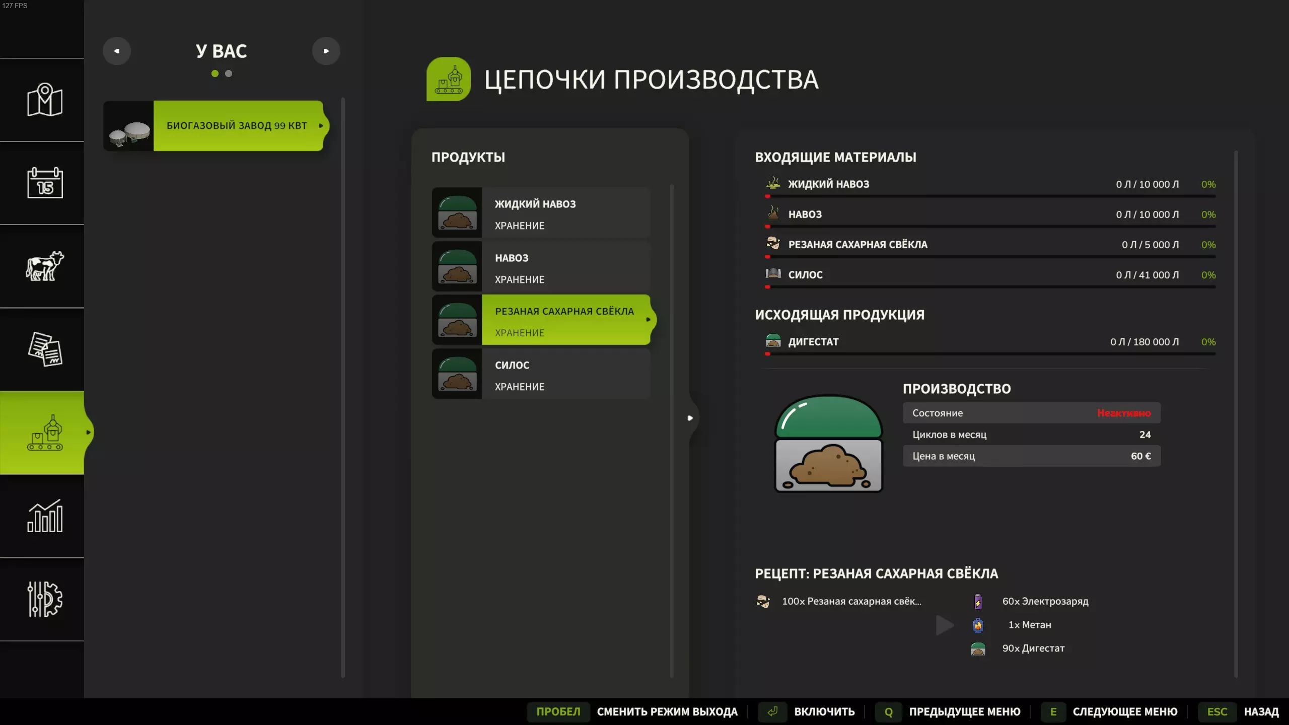This screenshot has height=725, width=1289.
Task: Click the Дигестат output product icon
Action: point(773,341)
